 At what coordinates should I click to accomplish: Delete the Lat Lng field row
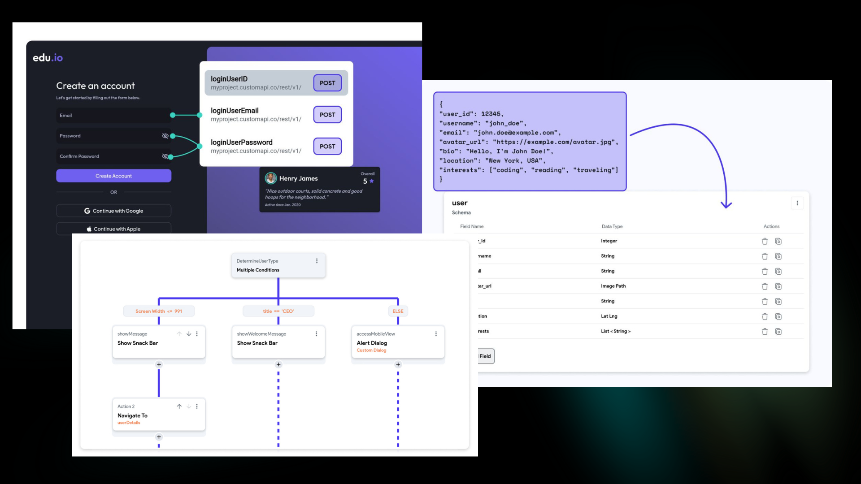765,317
